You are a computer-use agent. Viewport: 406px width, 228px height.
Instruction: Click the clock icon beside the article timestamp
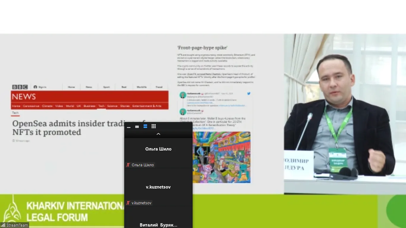tap(14, 141)
